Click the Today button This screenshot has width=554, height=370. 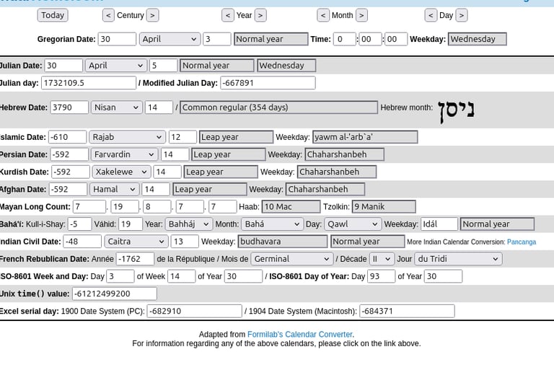(53, 15)
